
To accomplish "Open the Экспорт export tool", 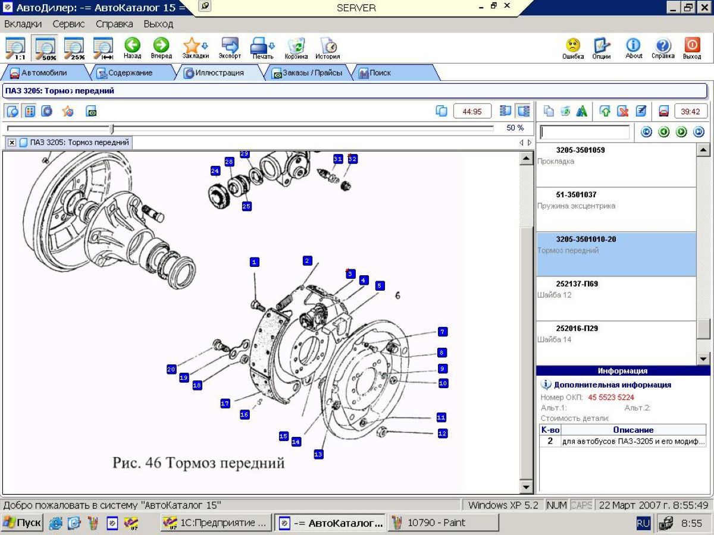I will pos(230,48).
